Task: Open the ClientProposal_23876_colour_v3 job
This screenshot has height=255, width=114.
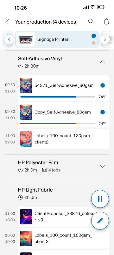Action: 63,217
